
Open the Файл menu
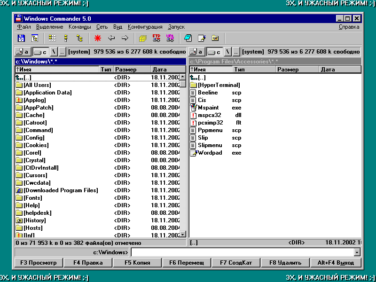tap(24, 27)
